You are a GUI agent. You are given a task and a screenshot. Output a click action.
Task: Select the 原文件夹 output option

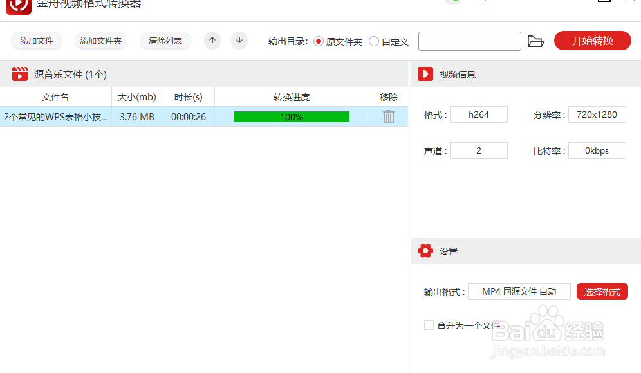(319, 41)
